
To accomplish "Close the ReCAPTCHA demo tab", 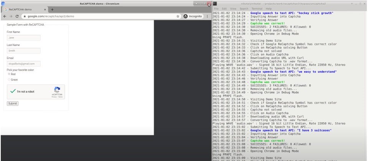I will coord(45,10).
